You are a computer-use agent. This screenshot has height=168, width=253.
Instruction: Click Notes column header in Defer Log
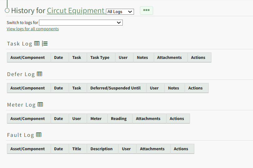(x=173, y=88)
